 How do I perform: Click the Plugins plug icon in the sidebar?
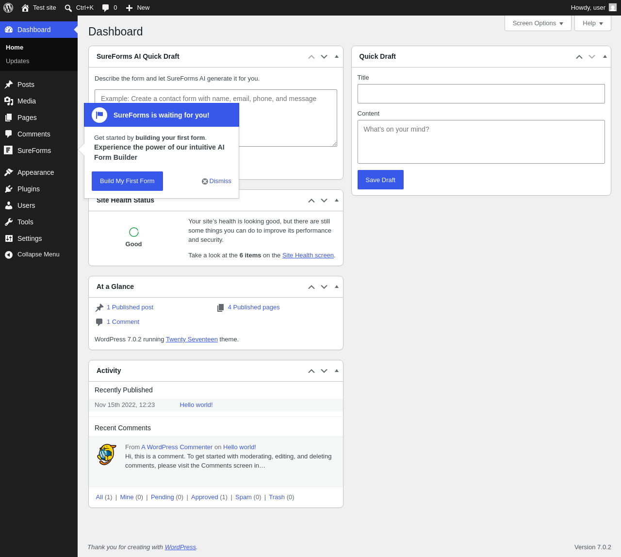coord(9,189)
